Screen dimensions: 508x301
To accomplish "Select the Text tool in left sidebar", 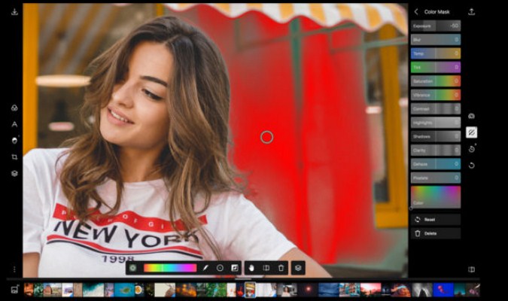I will (14, 124).
